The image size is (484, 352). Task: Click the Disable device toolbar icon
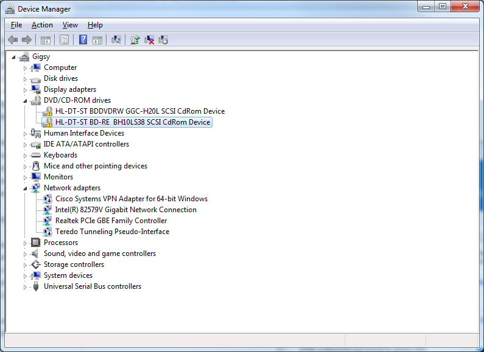click(x=163, y=40)
